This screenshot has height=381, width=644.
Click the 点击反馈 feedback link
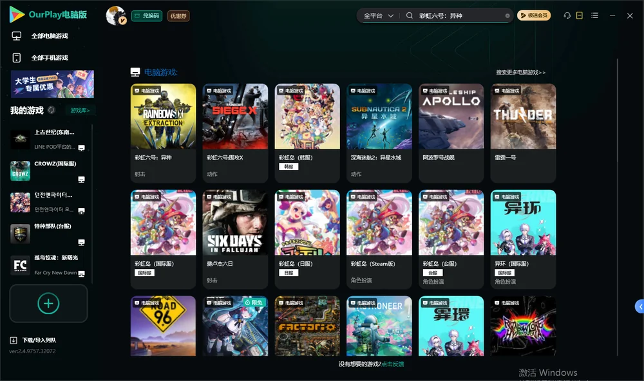393,364
